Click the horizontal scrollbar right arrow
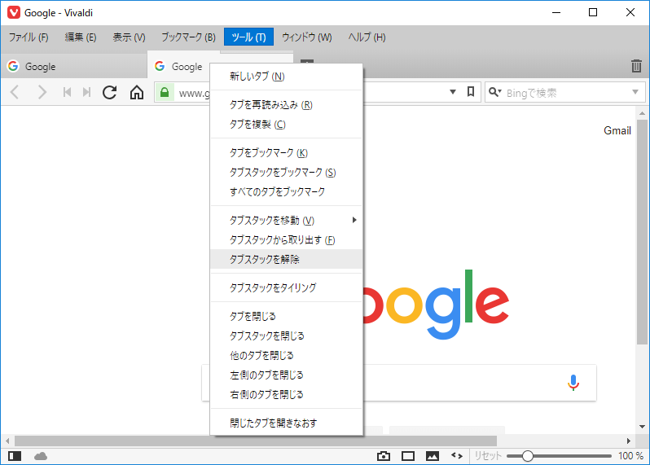Screen dimensions: 650x465 [629, 441]
